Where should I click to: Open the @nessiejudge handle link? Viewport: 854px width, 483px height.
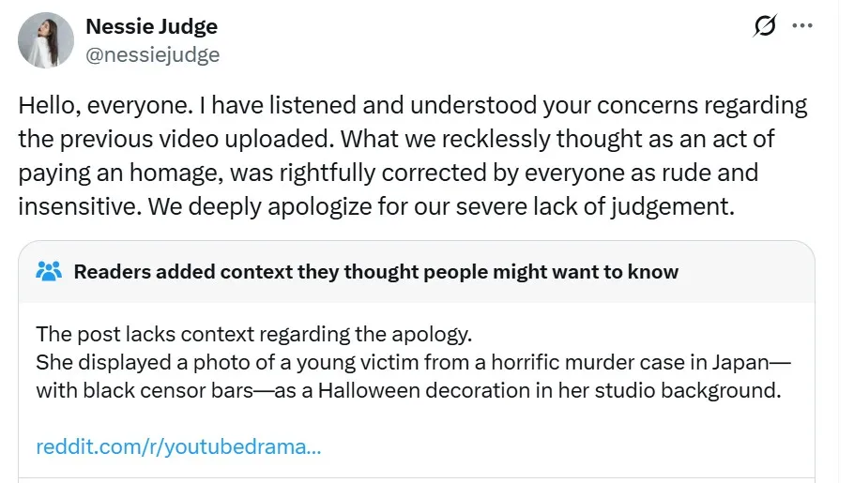pyautogui.click(x=152, y=54)
